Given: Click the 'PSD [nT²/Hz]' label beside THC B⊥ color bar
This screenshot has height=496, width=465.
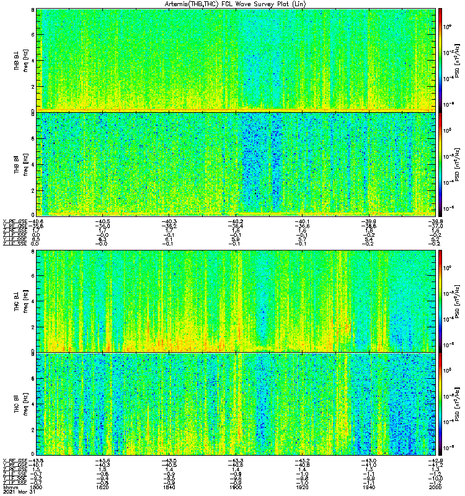Looking at the screenshot, I should (458, 301).
